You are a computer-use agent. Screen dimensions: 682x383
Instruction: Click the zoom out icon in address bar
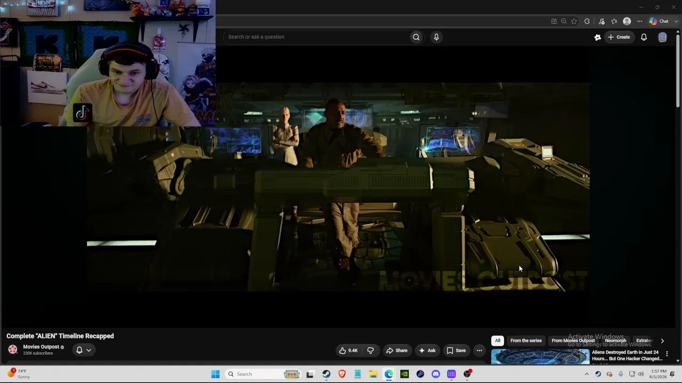[564, 21]
